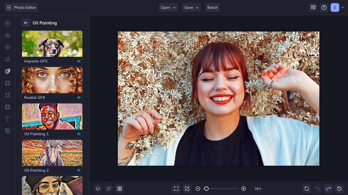Open the Graphics shapes icon in sidebar
Viewport: 348px width, 195px height.
tap(7, 95)
